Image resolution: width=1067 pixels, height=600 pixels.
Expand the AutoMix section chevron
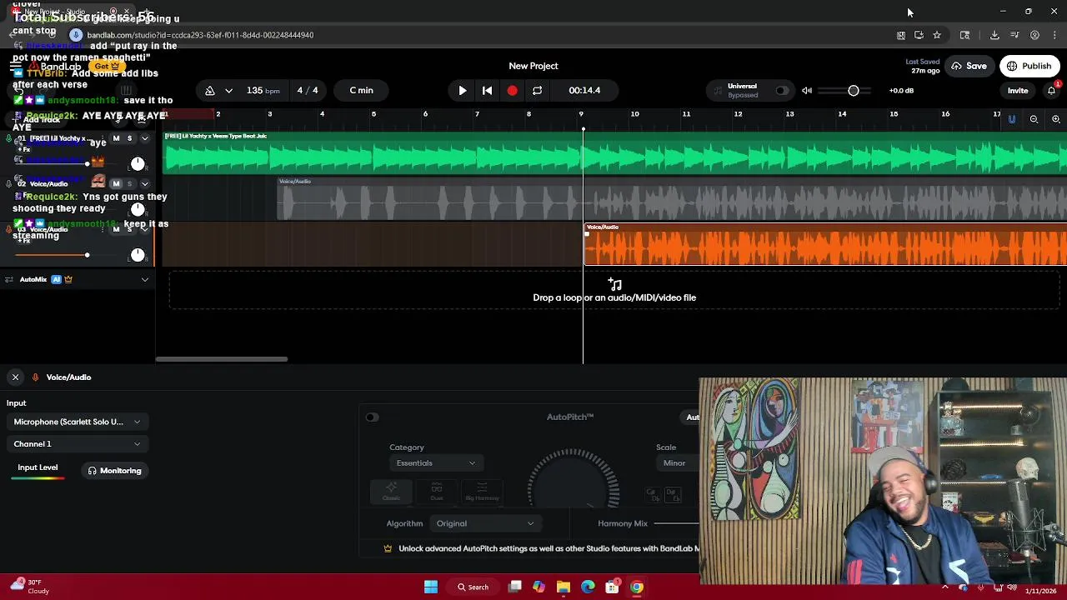click(x=144, y=279)
